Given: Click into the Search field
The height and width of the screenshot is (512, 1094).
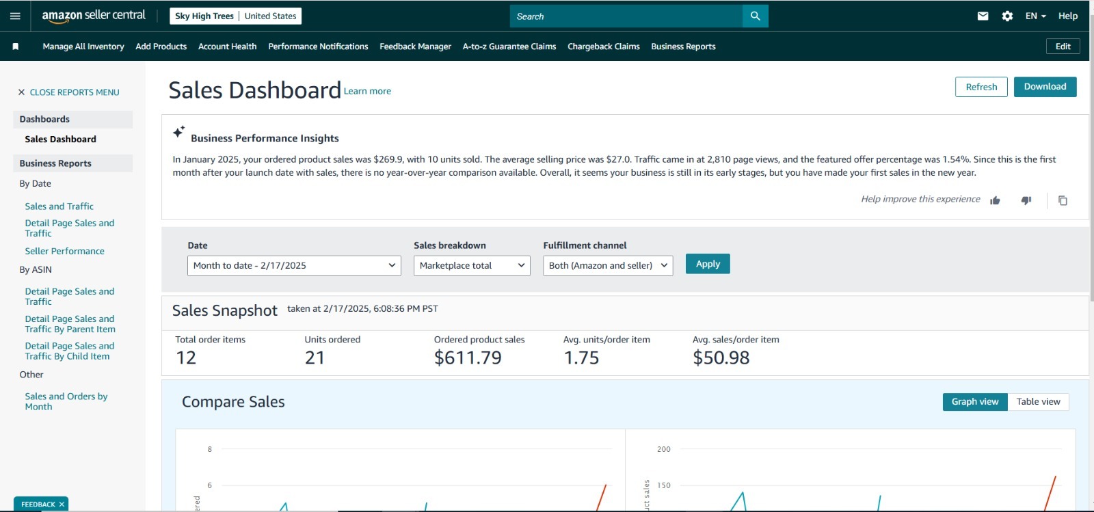Looking at the screenshot, I should [626, 16].
